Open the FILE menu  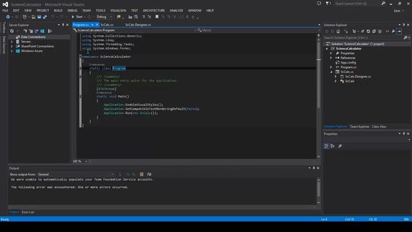[5, 10]
